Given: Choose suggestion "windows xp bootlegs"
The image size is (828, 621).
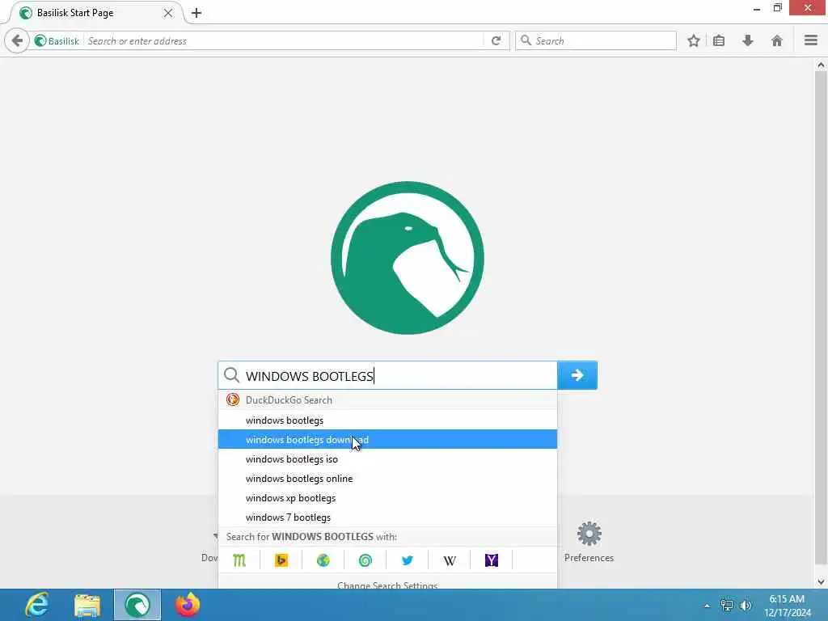Looking at the screenshot, I should pos(387,498).
